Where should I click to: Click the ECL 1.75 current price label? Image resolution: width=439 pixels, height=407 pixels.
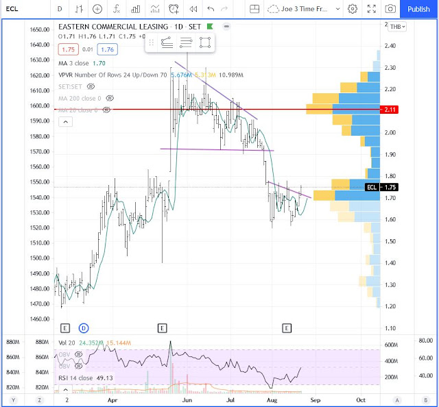point(381,187)
